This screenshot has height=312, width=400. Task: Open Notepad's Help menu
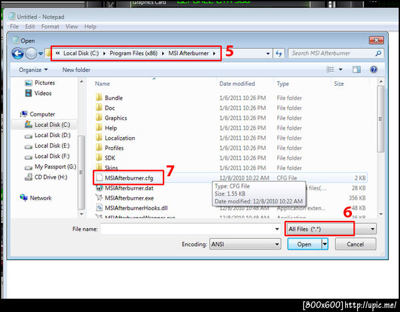click(x=90, y=27)
